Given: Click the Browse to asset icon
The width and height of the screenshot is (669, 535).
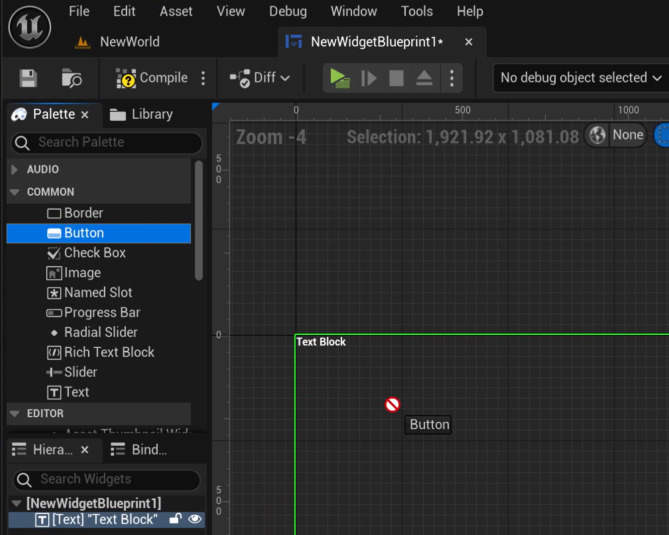Looking at the screenshot, I should (72, 78).
